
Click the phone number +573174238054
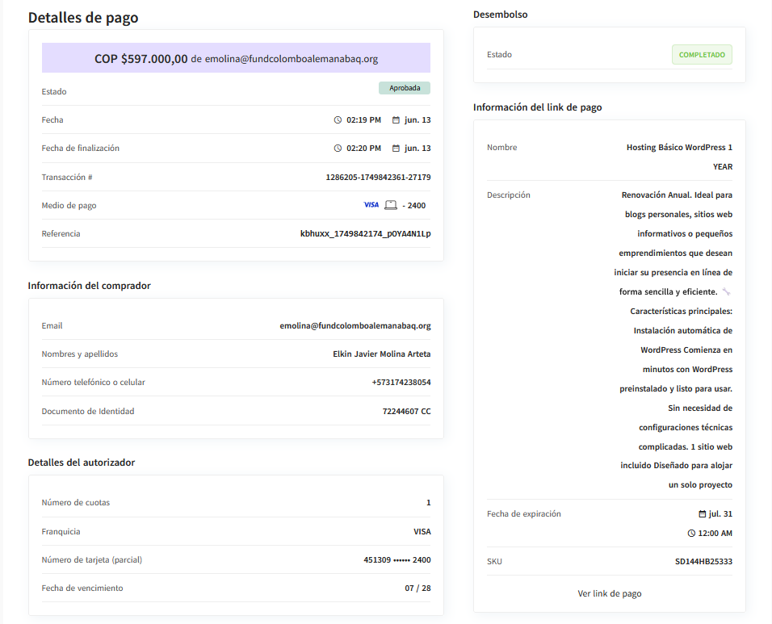[401, 383]
